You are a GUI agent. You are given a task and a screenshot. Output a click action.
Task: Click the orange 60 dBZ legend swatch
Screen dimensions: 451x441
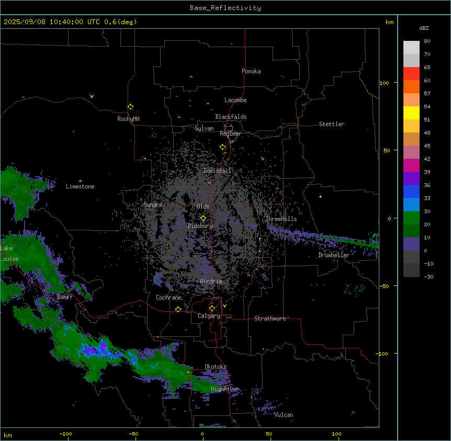(x=411, y=86)
